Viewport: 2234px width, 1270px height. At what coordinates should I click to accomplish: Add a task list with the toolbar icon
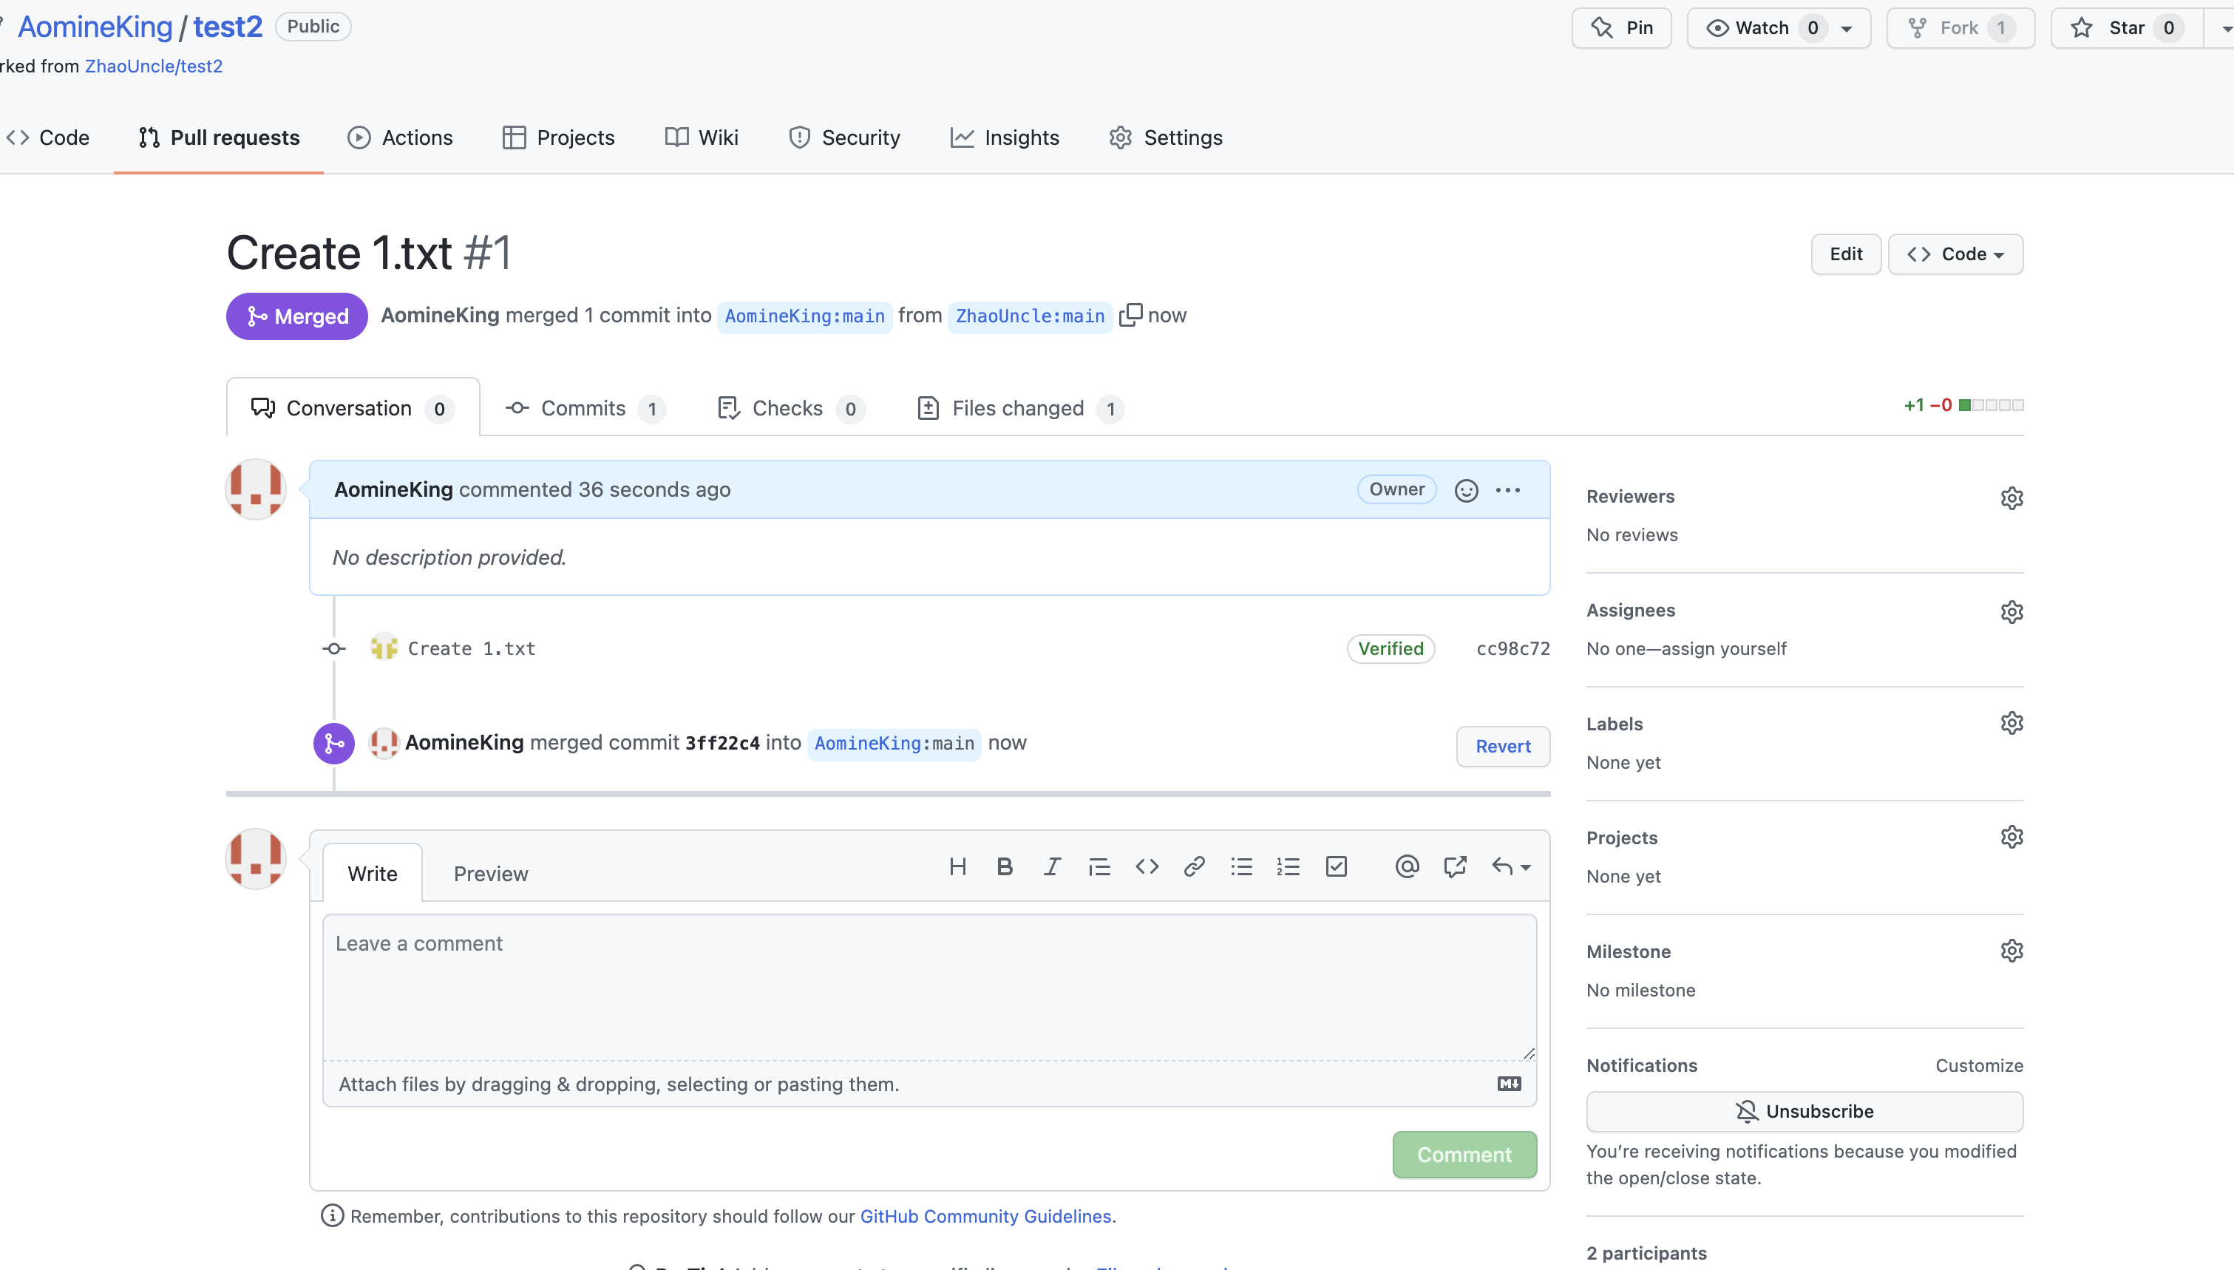(1336, 866)
